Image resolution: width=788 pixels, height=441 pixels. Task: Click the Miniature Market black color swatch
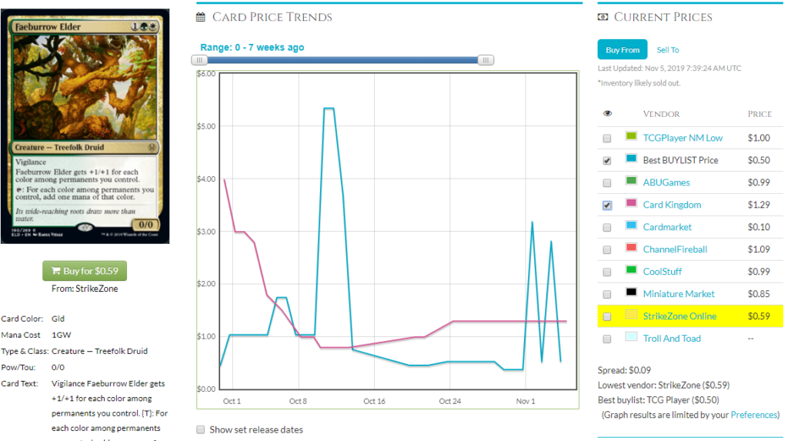pos(631,292)
